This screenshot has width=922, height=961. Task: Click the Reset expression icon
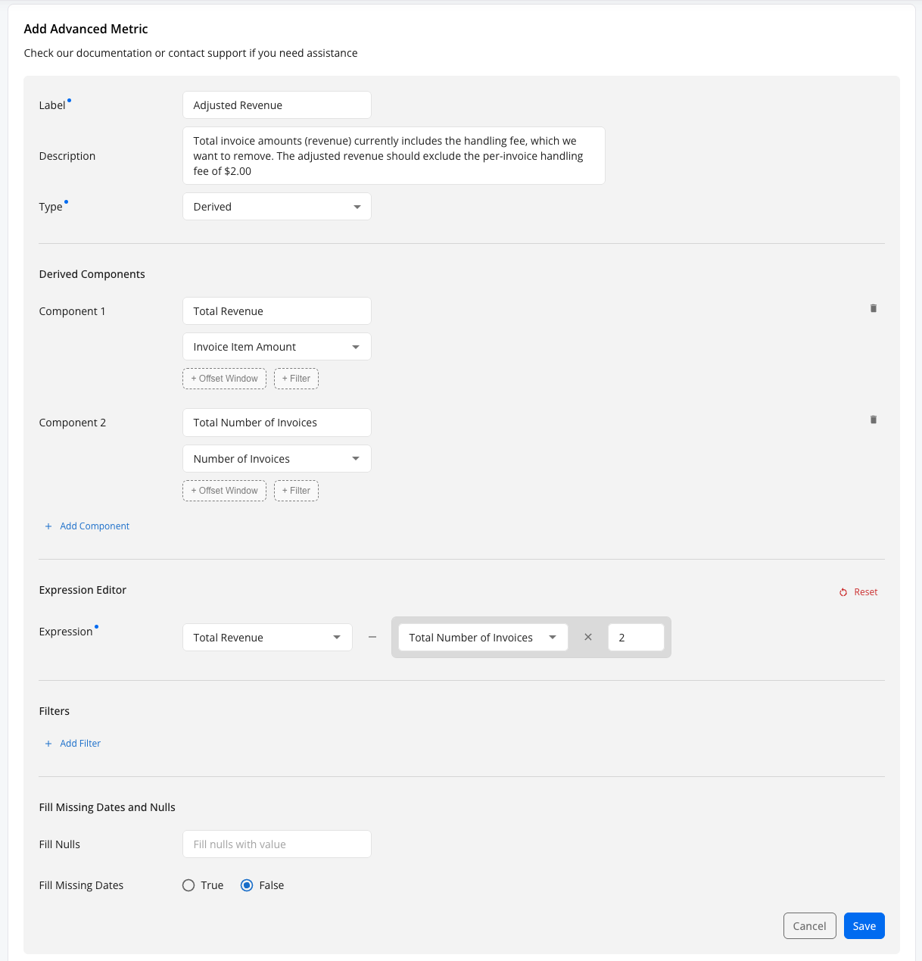click(x=843, y=592)
